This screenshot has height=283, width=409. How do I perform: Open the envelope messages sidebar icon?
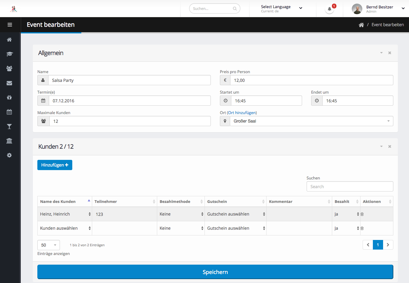[x=9, y=83]
